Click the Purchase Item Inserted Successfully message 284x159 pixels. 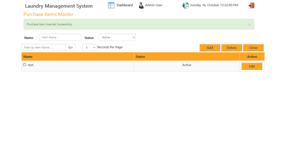tap(50, 24)
